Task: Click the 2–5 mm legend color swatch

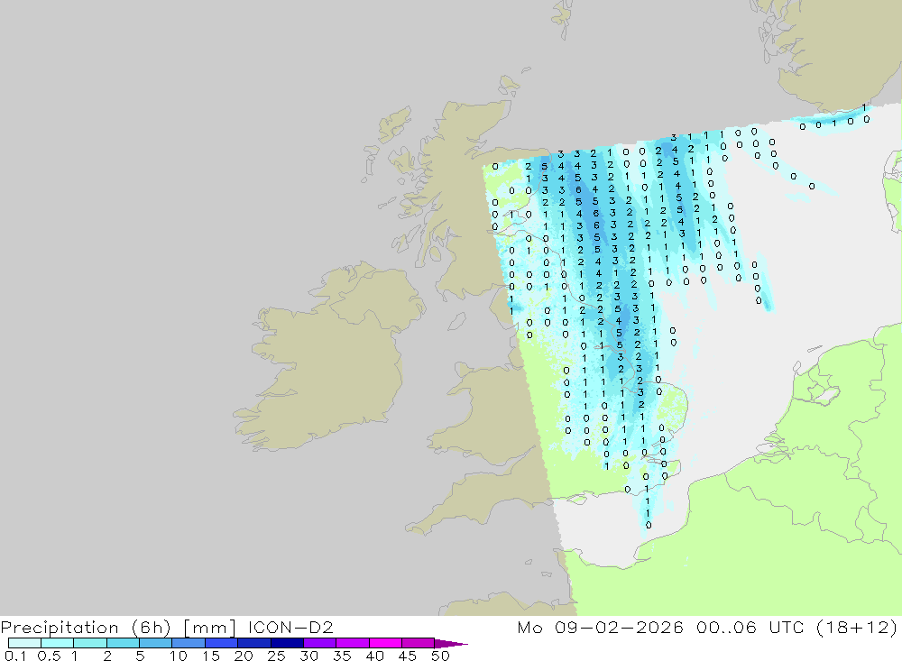Action: click(123, 643)
